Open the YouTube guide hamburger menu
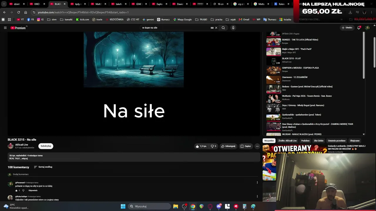 (x=5, y=28)
